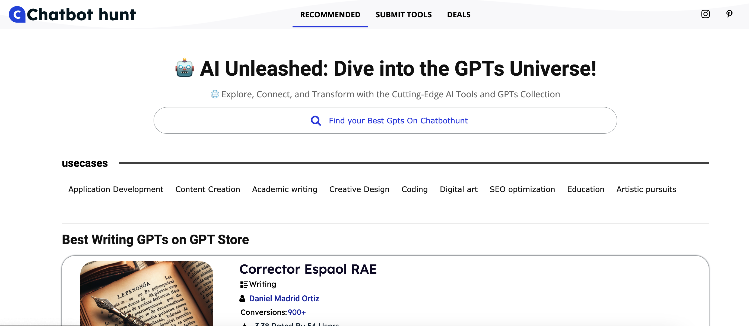Screen dimensions: 749x326
Task: Go to the Deals page
Action: coord(459,15)
